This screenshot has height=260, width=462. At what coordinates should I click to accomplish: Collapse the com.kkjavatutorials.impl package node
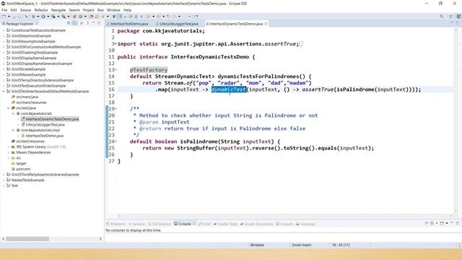(x=13, y=130)
